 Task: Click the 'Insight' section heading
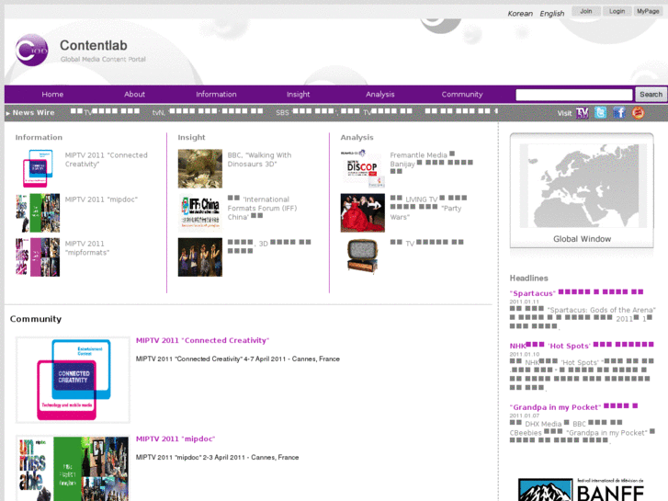point(191,137)
